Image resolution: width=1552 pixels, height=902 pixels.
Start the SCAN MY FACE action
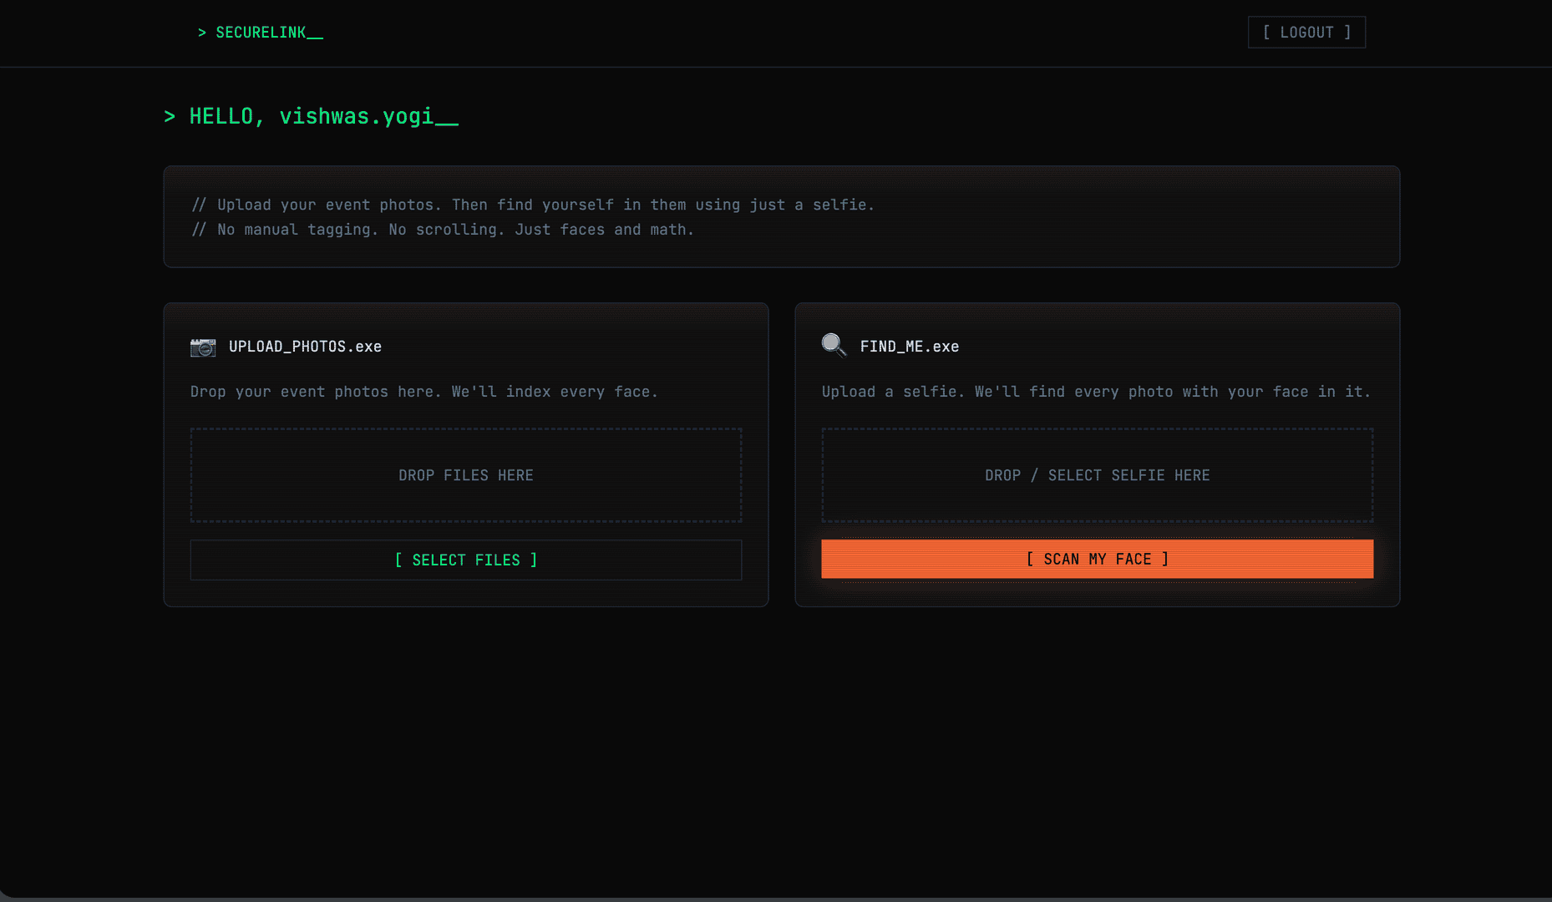tap(1097, 560)
